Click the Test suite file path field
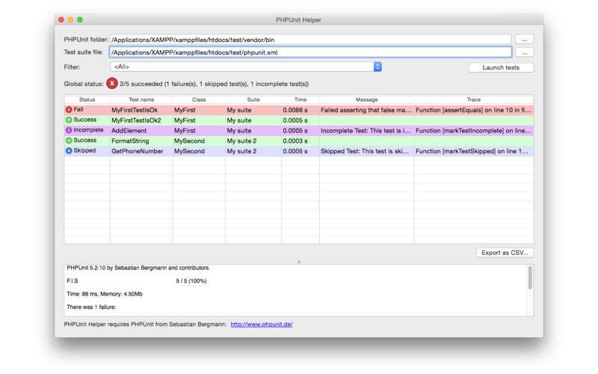 (x=310, y=52)
